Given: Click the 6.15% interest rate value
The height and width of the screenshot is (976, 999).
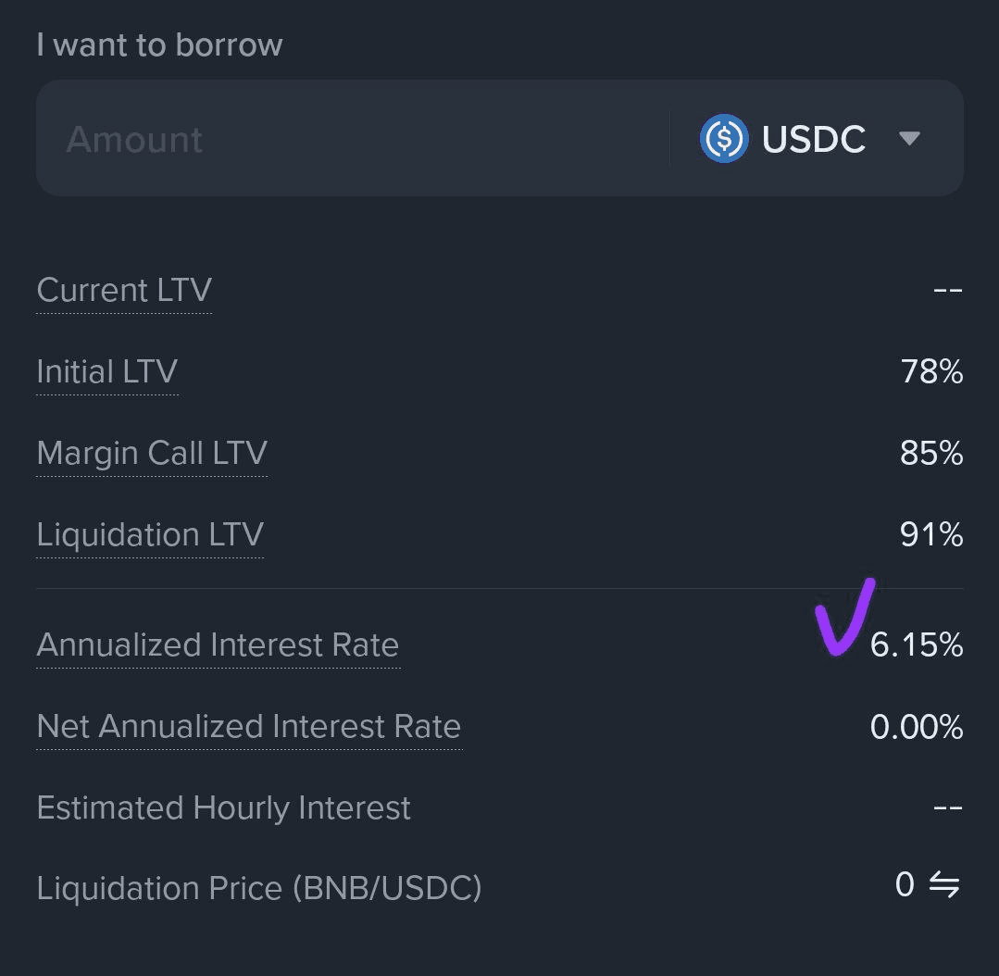Looking at the screenshot, I should 917,644.
